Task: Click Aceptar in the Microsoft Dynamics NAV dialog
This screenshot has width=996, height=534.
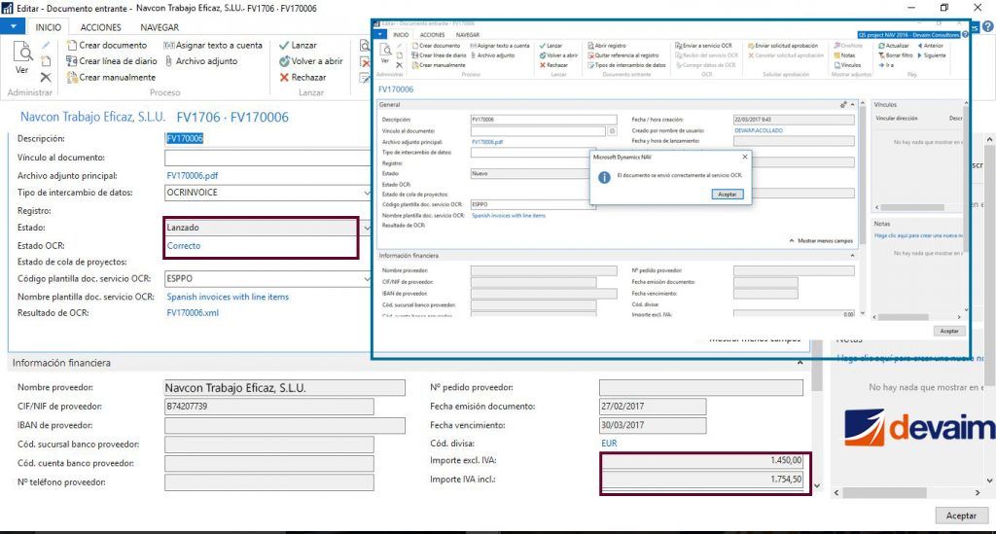Action: [x=728, y=195]
